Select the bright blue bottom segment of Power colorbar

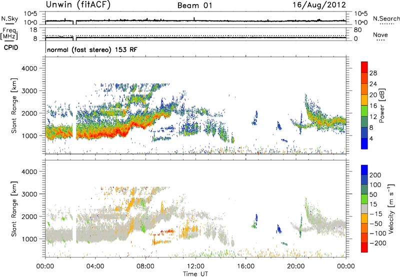point(364,144)
